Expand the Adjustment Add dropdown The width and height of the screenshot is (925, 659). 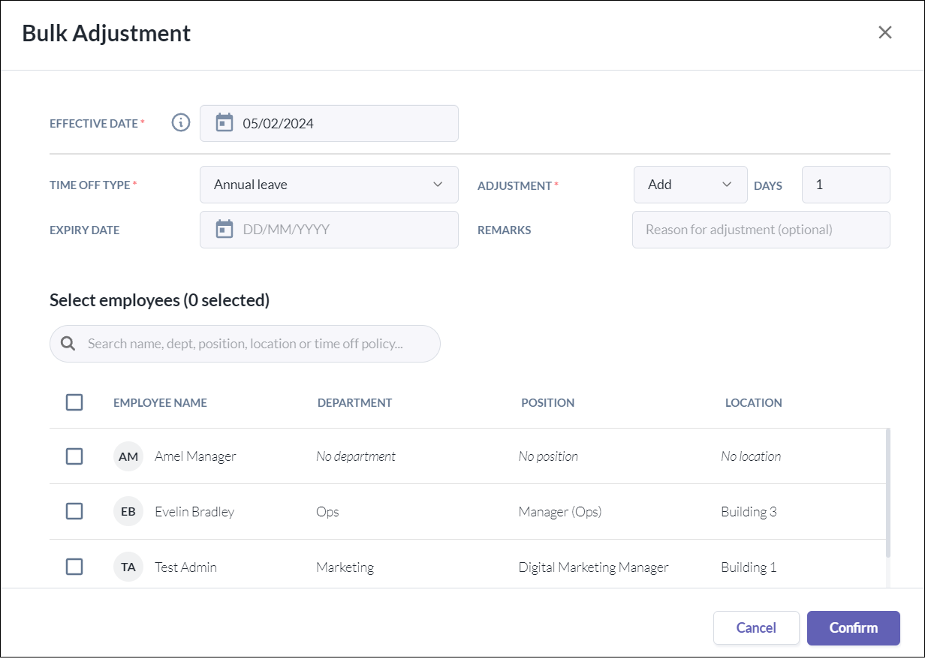click(x=690, y=185)
